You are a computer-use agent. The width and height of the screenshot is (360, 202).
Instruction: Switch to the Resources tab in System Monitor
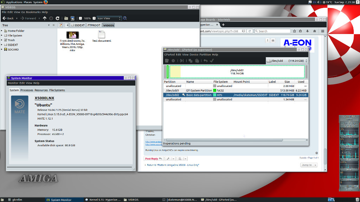pyautogui.click(x=41, y=90)
